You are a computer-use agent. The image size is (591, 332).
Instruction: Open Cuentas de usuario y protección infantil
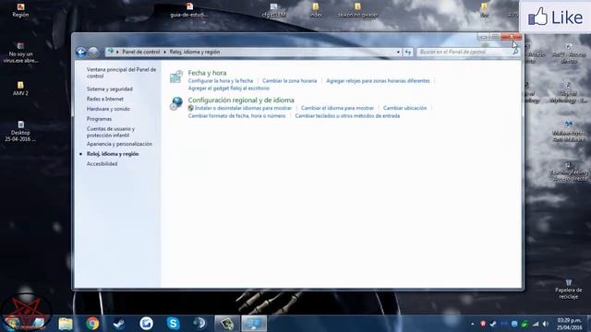[111, 132]
